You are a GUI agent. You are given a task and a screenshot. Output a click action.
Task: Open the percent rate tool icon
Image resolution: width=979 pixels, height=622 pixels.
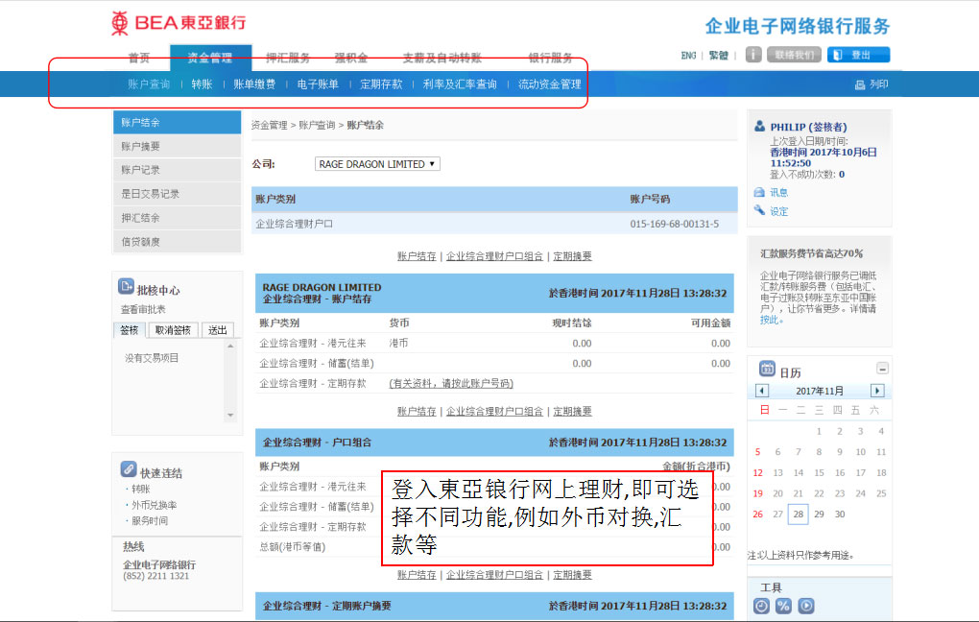pos(783,606)
